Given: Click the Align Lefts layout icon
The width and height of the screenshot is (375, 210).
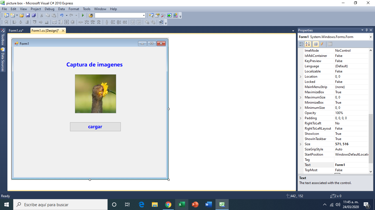Looking at the screenshot, I should click(x=14, y=22).
